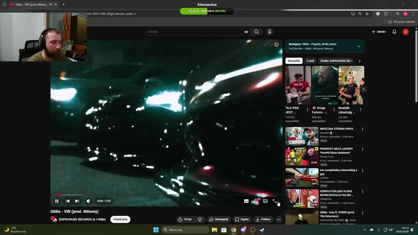Image resolution: width=418 pixels, height=235 pixels.
Task: Open video info card icon
Action: click(x=276, y=45)
